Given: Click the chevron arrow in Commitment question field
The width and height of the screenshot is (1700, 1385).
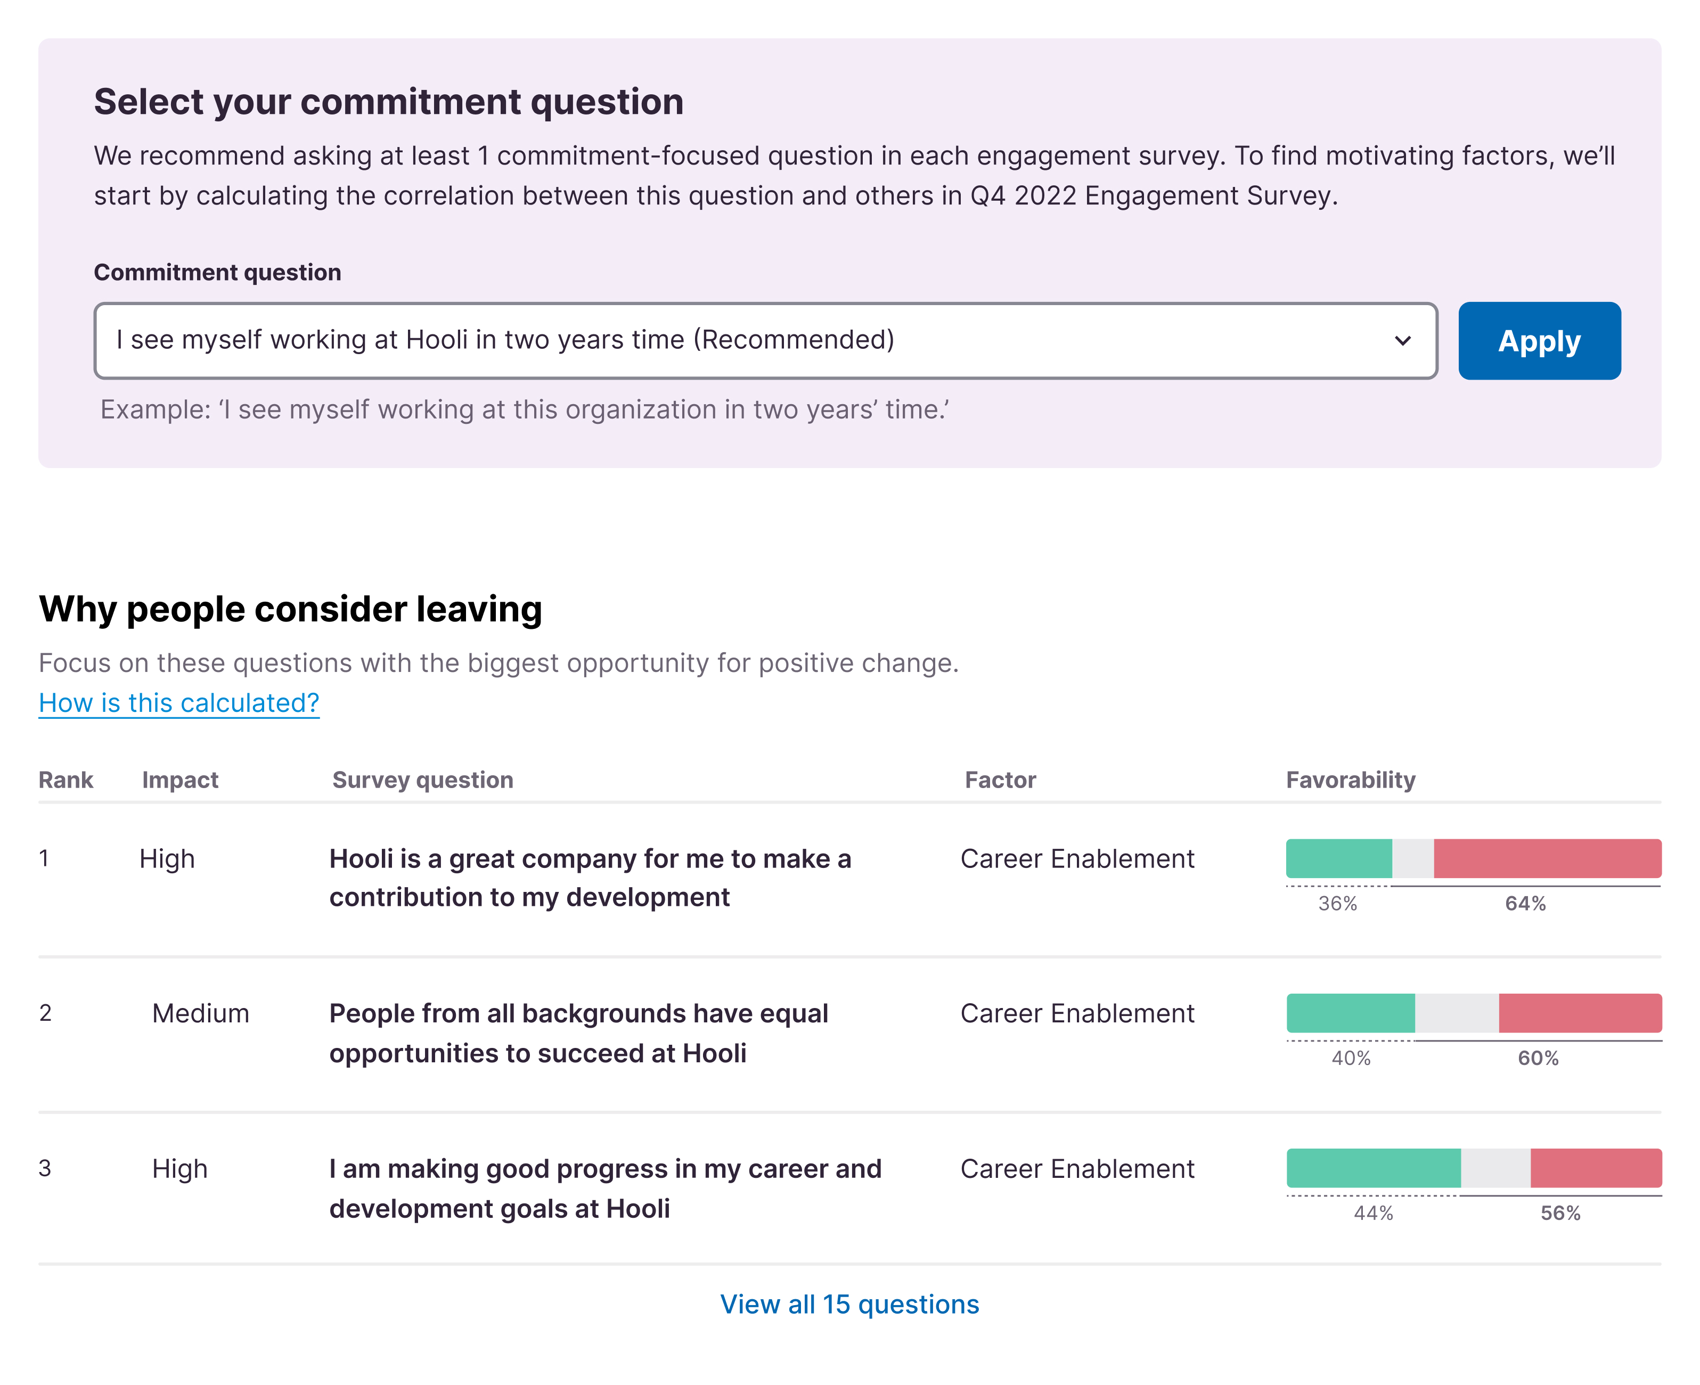Looking at the screenshot, I should pos(1402,341).
